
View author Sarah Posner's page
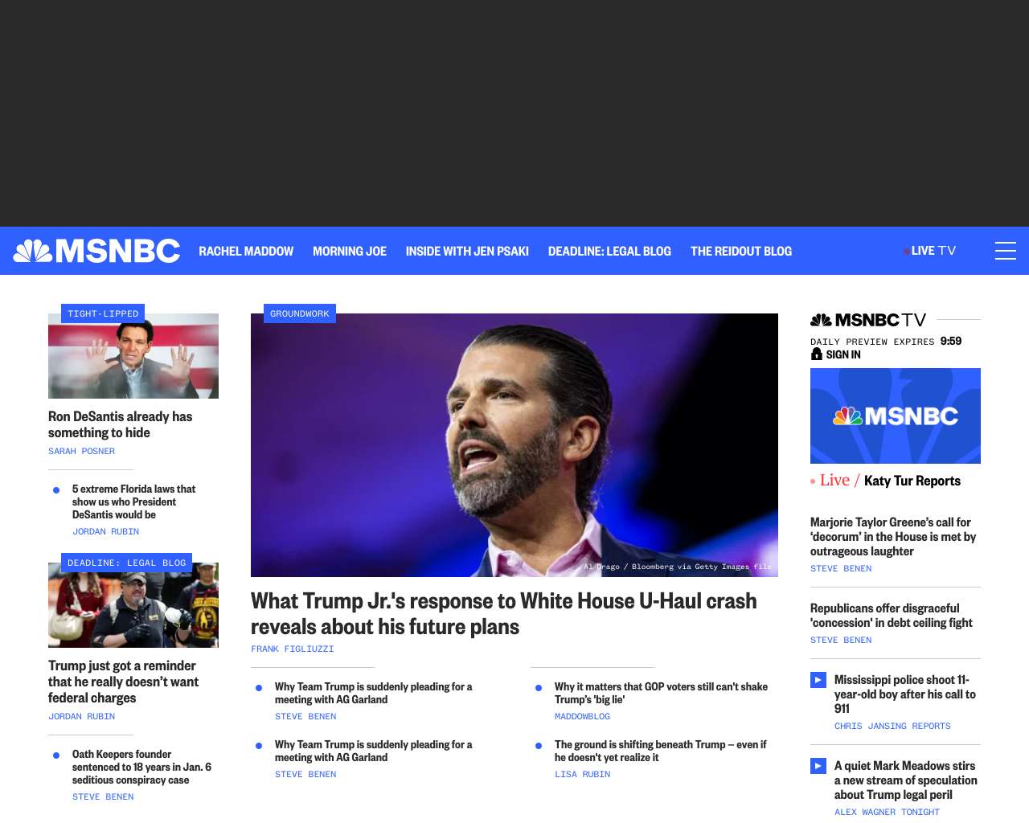click(x=81, y=451)
